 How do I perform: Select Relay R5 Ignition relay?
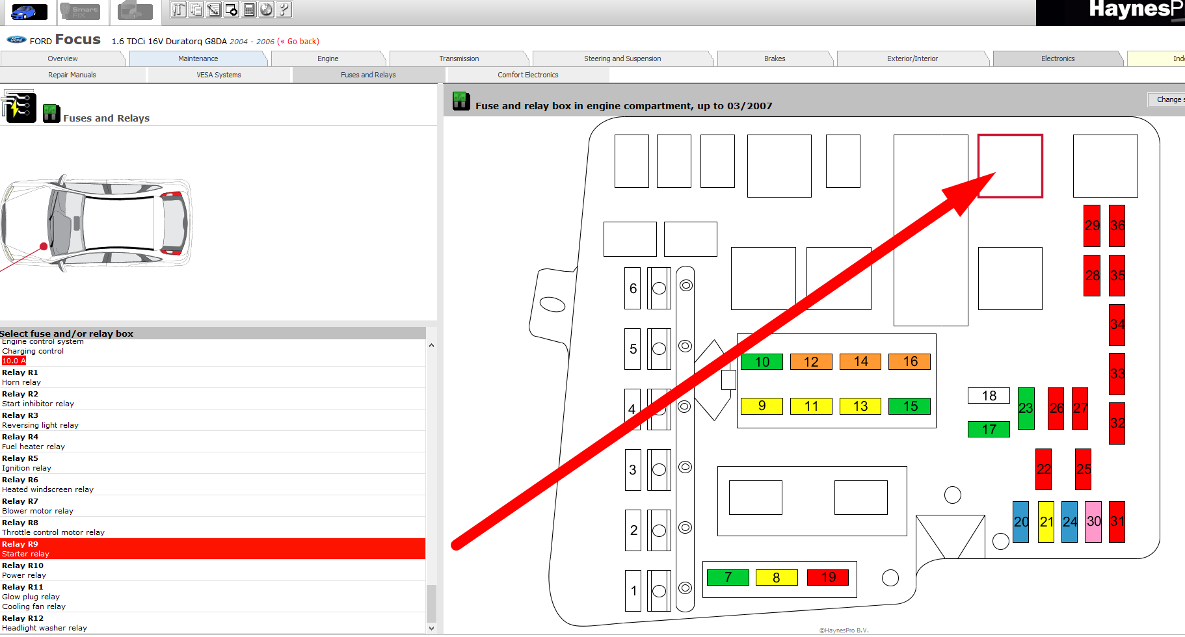click(213, 463)
